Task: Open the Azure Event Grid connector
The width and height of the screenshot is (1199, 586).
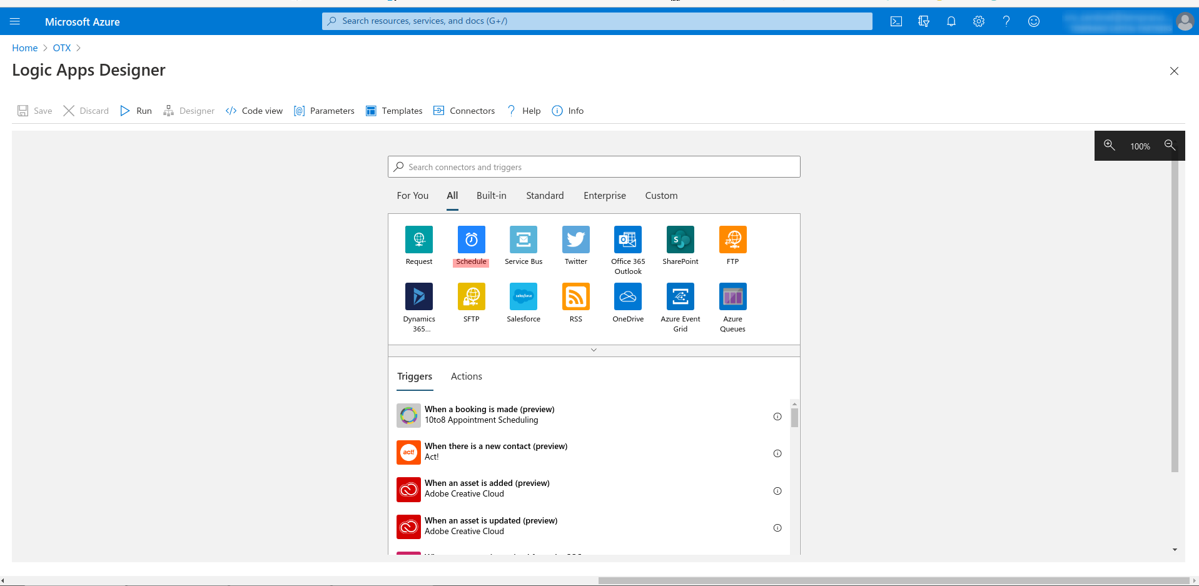Action: 680,296
